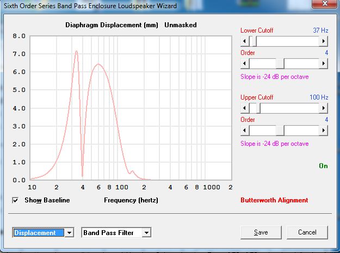
Task: Decrease upper filter Order with left arrow
Action: click(x=245, y=130)
